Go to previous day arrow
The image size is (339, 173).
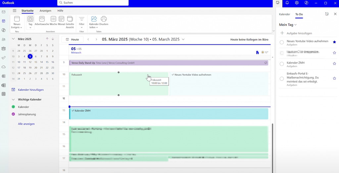click(88, 39)
